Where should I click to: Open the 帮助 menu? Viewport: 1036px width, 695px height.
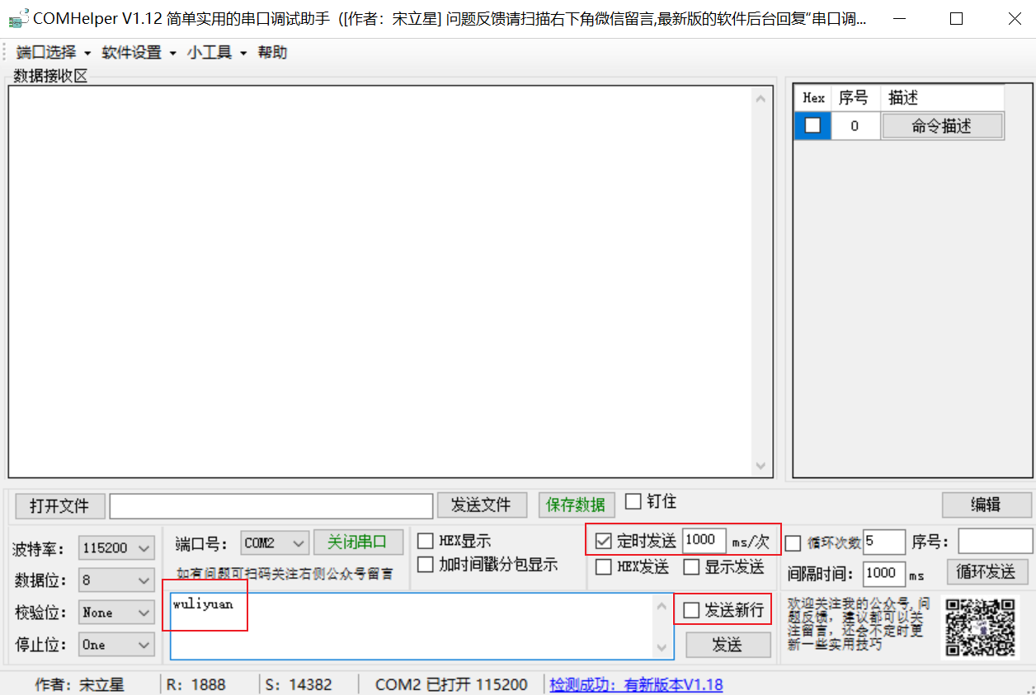click(272, 52)
